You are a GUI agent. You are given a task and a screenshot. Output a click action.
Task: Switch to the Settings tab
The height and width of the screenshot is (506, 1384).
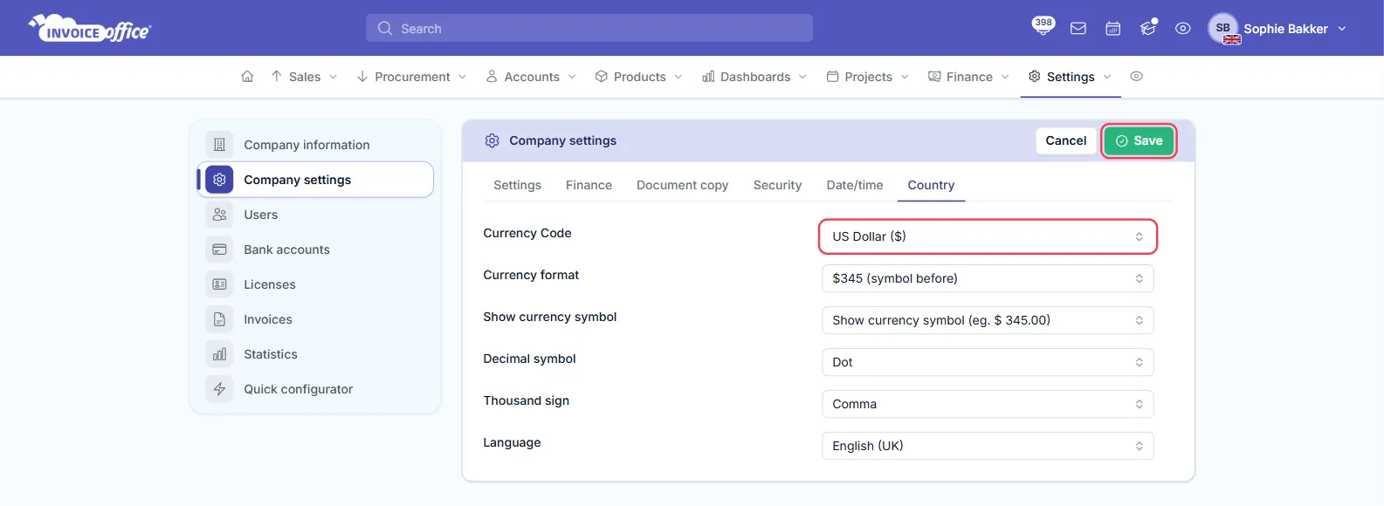(x=517, y=185)
